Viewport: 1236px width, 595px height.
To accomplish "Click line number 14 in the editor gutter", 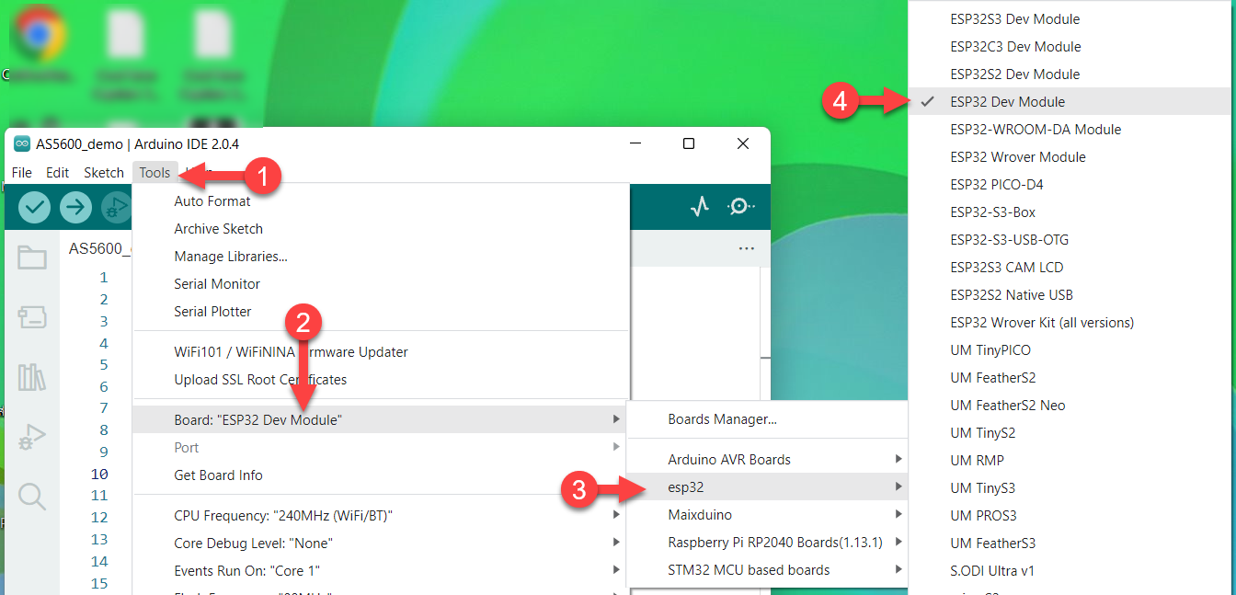I will [x=99, y=562].
